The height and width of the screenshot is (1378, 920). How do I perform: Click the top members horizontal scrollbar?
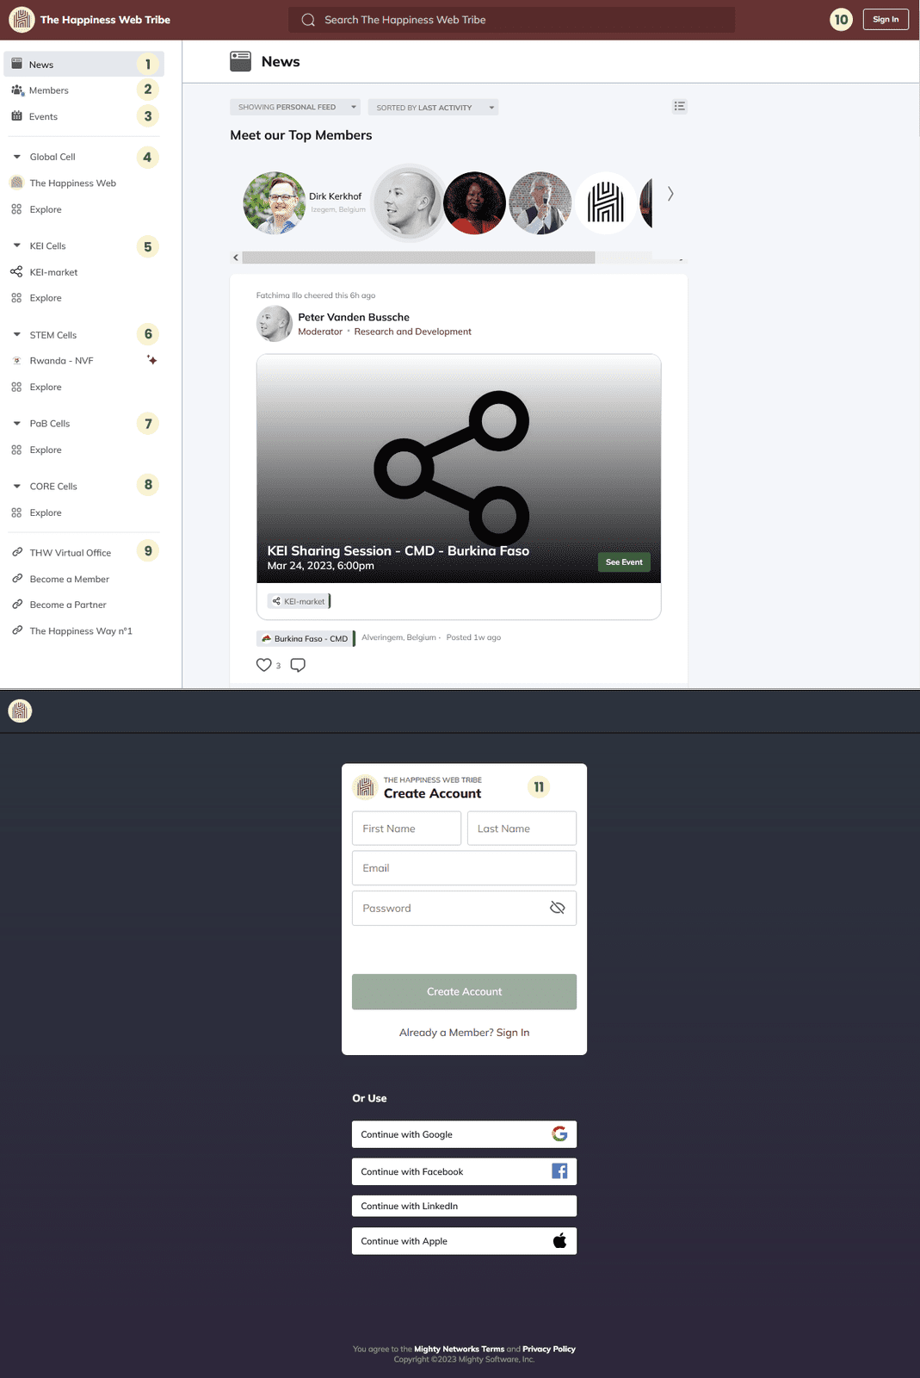(418, 258)
